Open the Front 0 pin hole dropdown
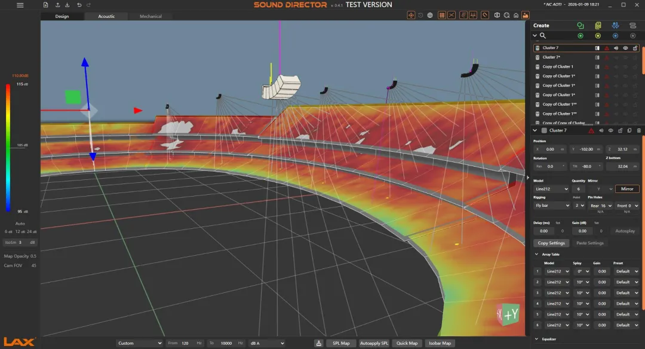Screen dimensions: 645x349 (x=627, y=206)
